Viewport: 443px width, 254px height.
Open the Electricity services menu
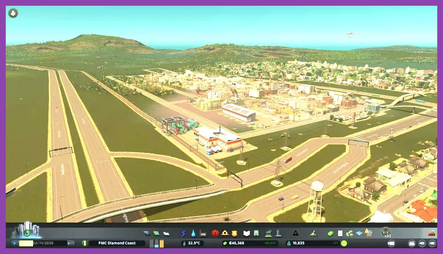point(184,233)
